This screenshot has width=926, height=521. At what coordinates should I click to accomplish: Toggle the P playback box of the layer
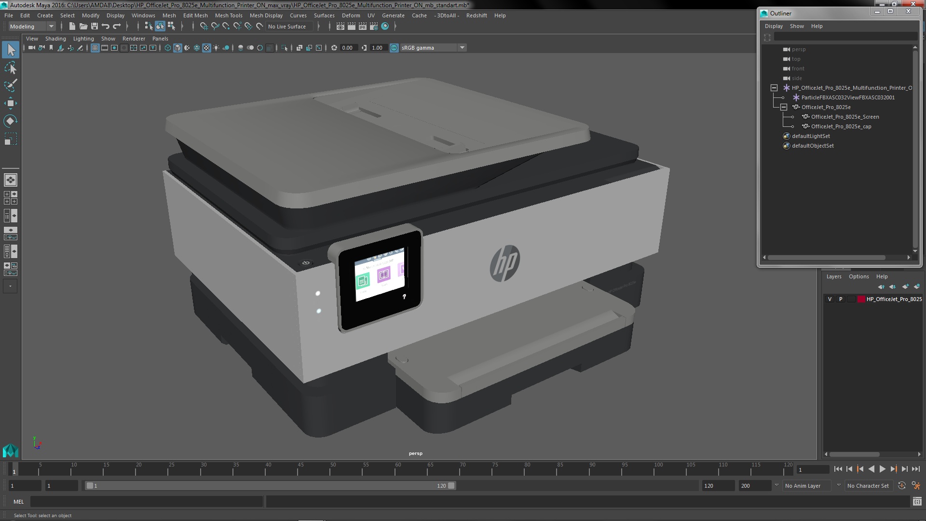pyautogui.click(x=841, y=299)
